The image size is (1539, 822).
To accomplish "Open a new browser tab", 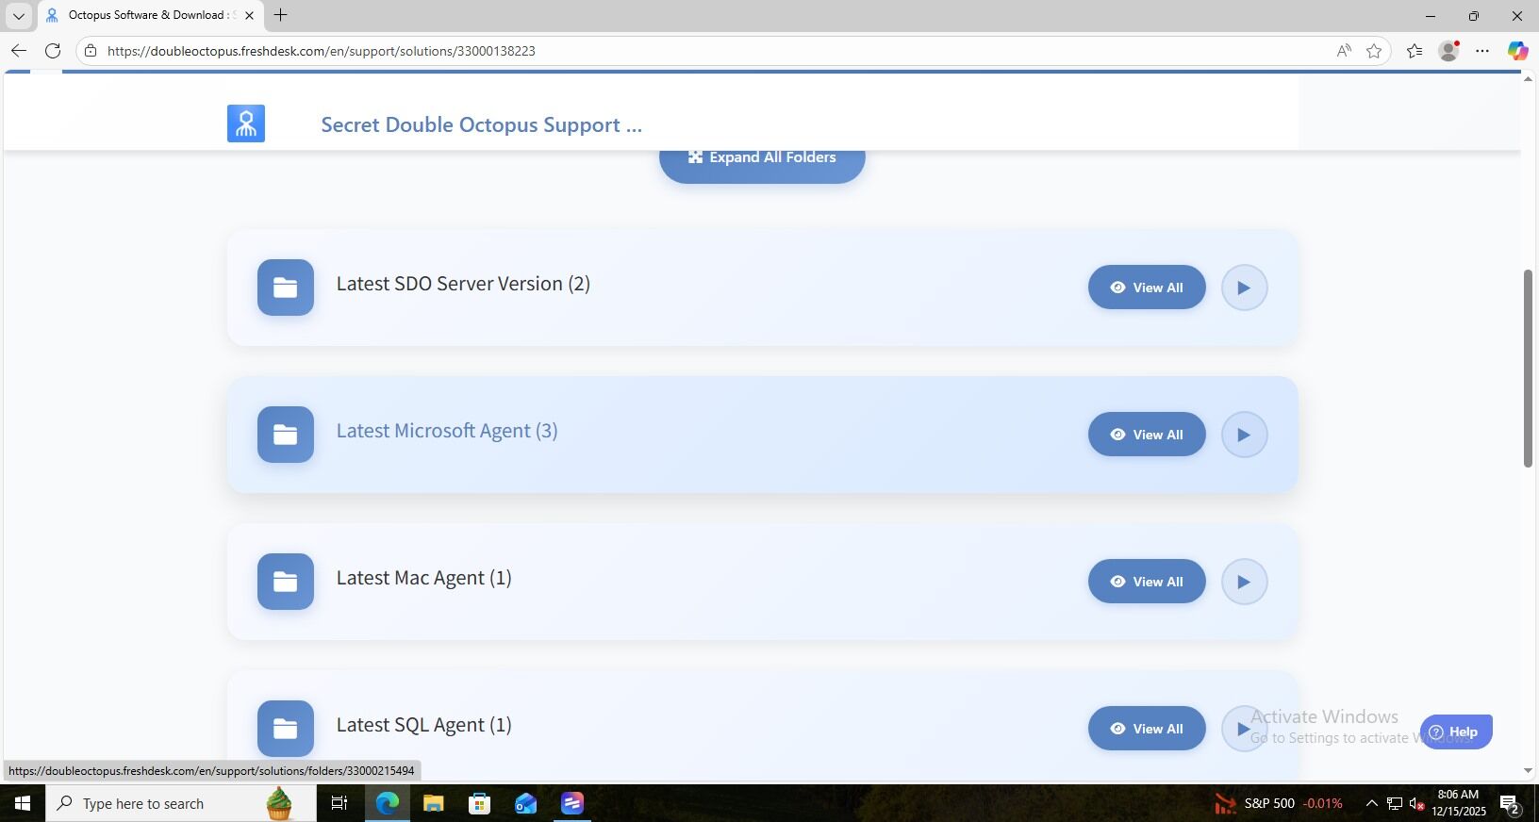I will (x=280, y=15).
